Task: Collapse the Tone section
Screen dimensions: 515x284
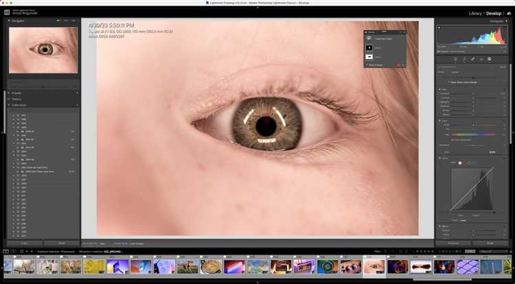Action: [439, 89]
